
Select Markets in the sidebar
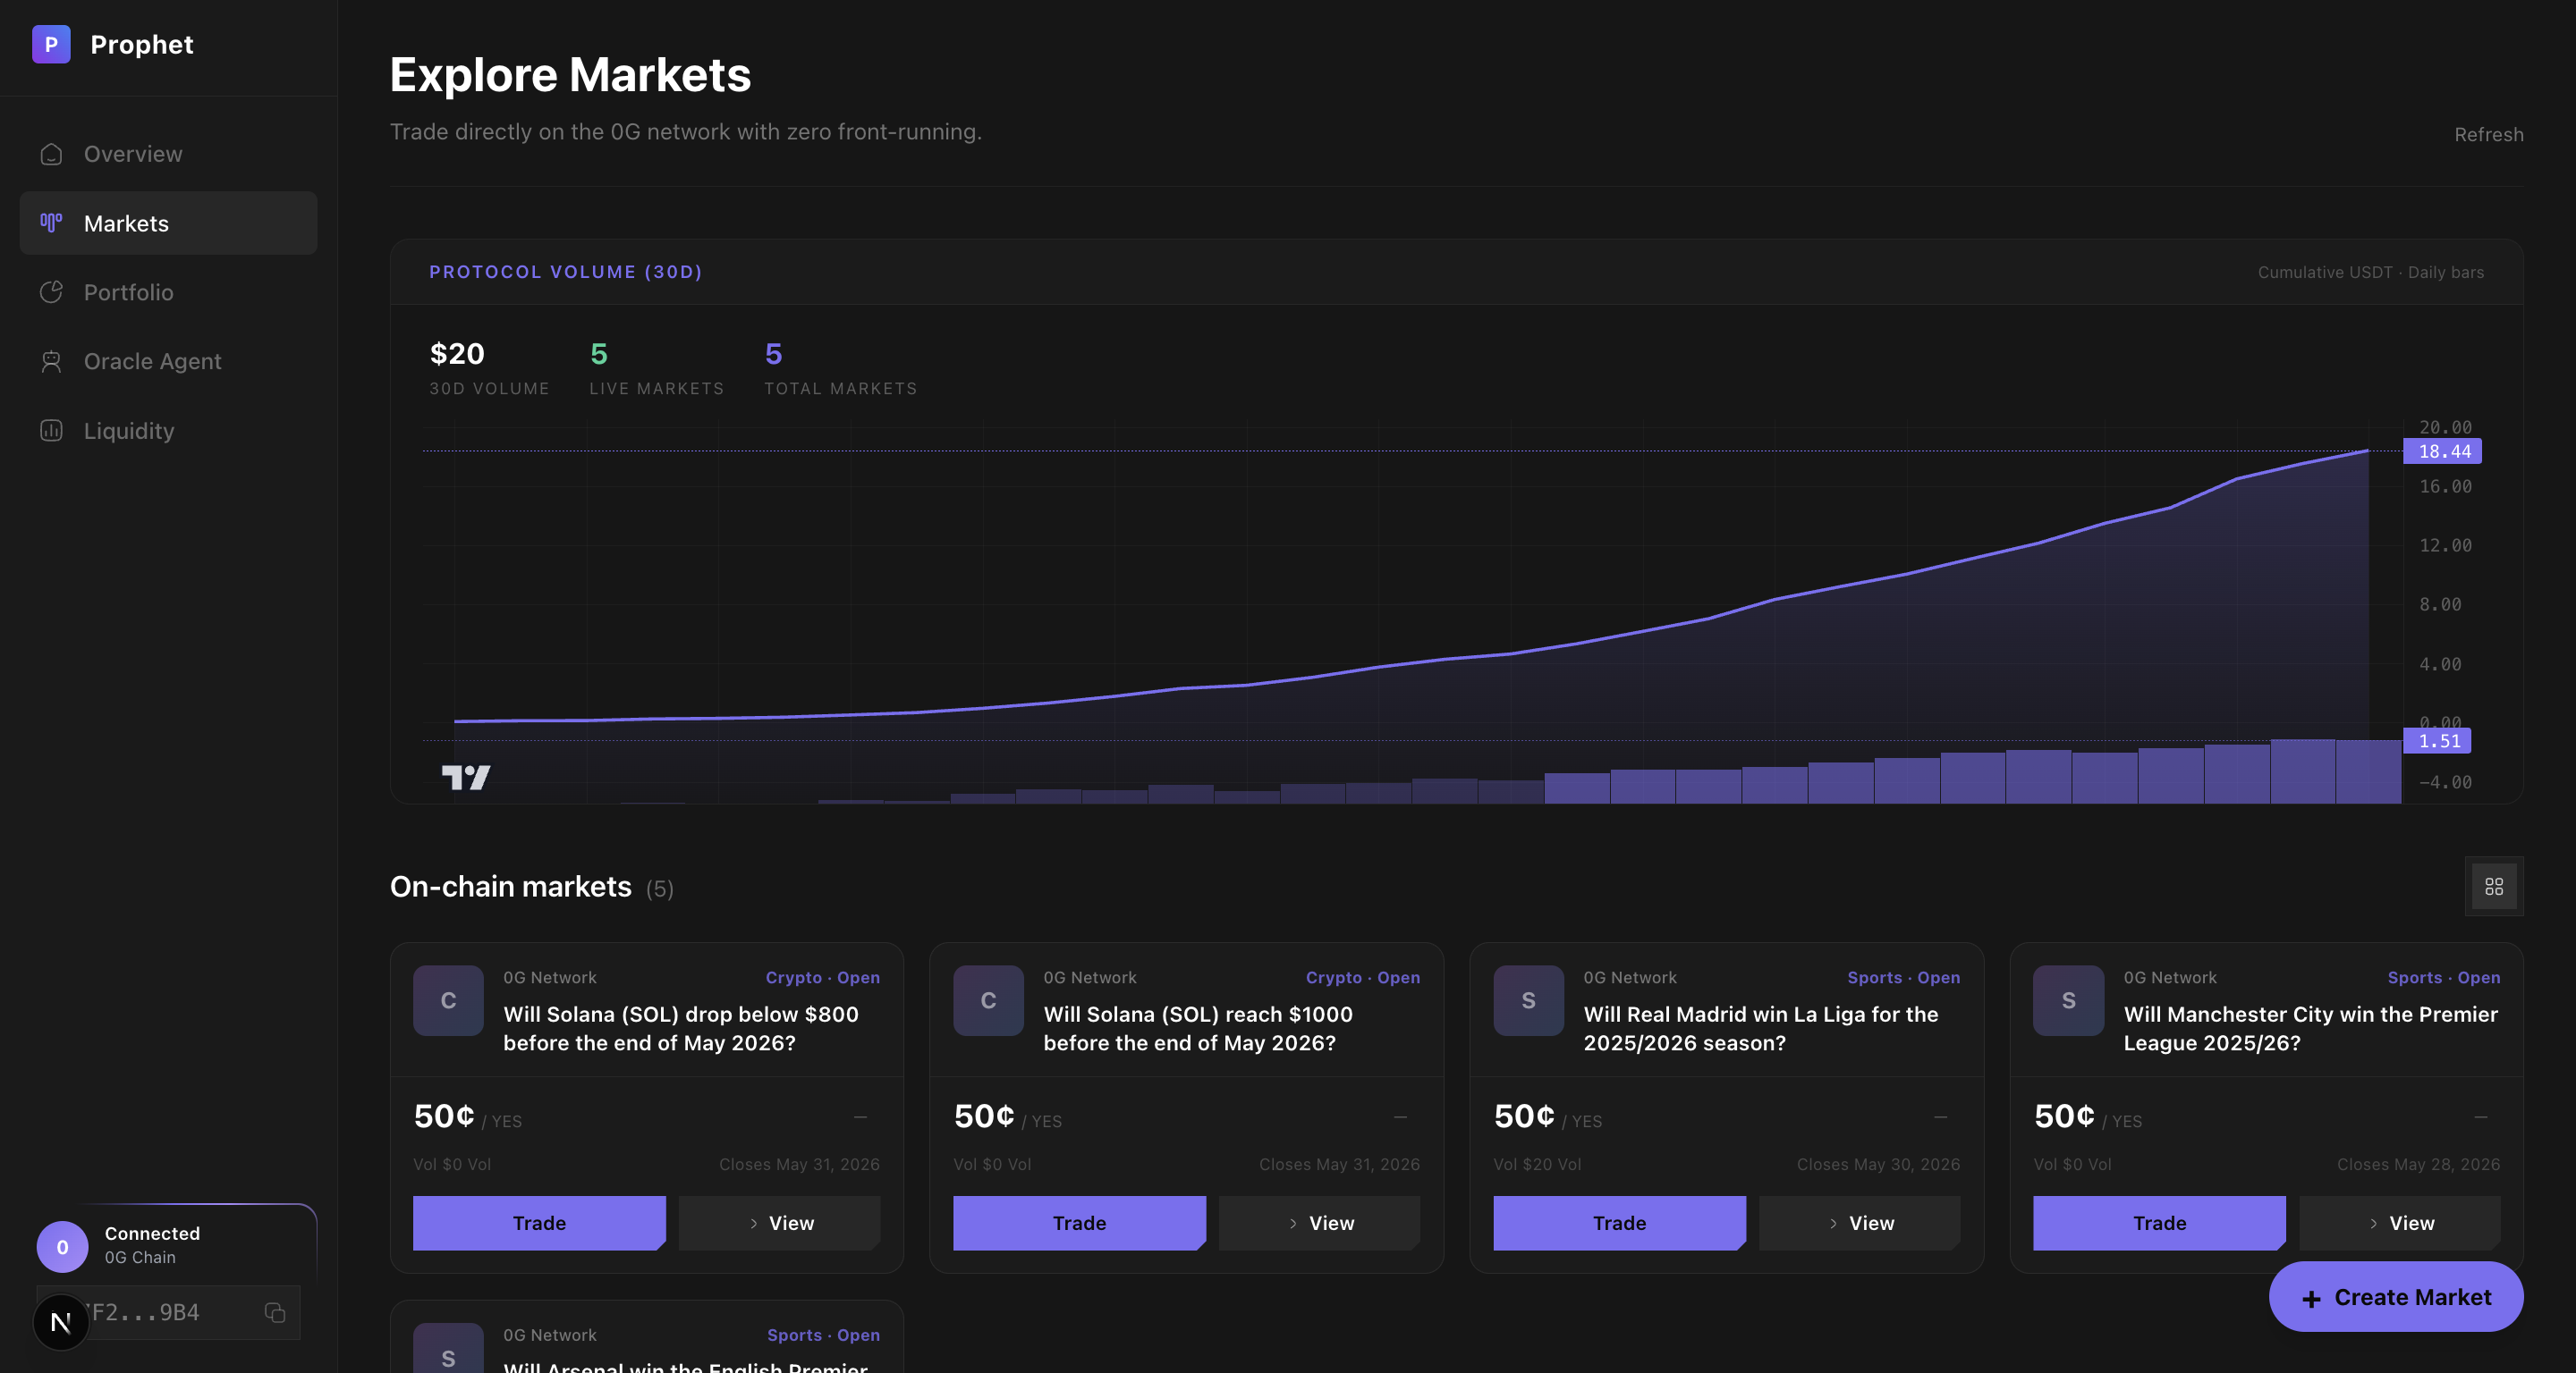(168, 223)
